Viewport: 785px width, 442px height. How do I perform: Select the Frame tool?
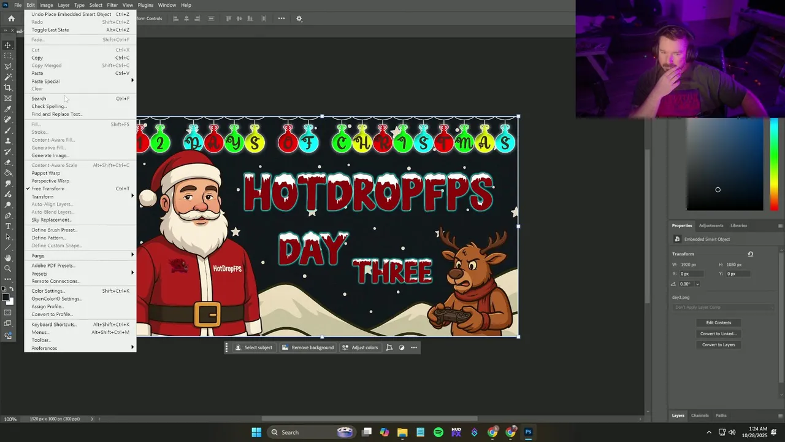tap(8, 98)
